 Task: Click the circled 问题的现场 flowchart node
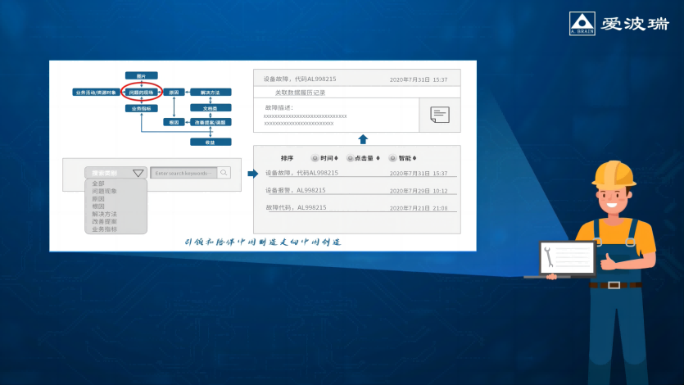(142, 93)
